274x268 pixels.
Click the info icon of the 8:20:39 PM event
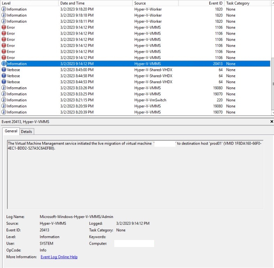click(4, 112)
